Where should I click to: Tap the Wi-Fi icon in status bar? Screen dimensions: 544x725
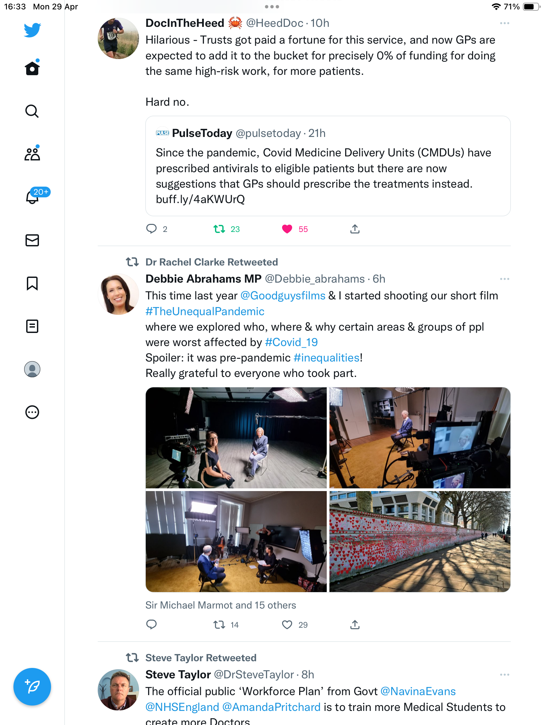tap(496, 7)
